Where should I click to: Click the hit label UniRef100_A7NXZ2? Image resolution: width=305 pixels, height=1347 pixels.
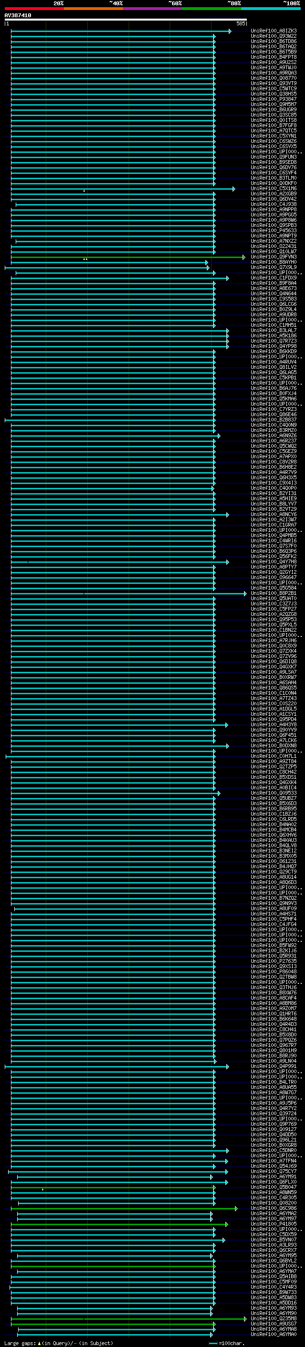pos(274,242)
